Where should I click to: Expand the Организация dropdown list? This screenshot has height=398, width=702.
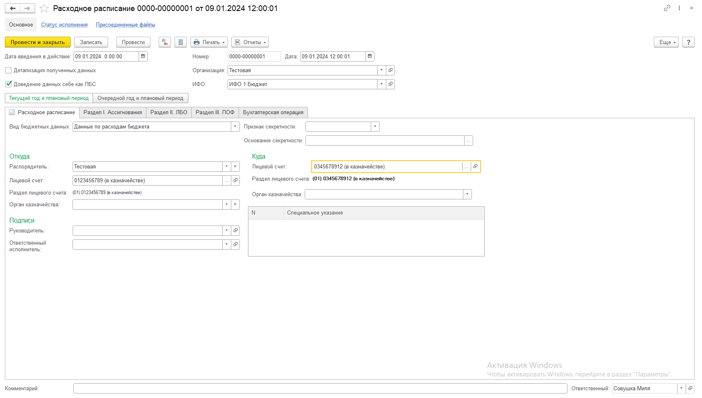(x=381, y=70)
